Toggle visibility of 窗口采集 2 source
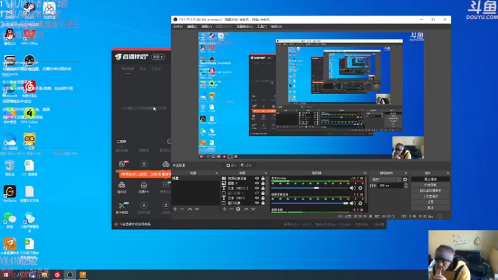Screen dimensions: 498x280 257,193
